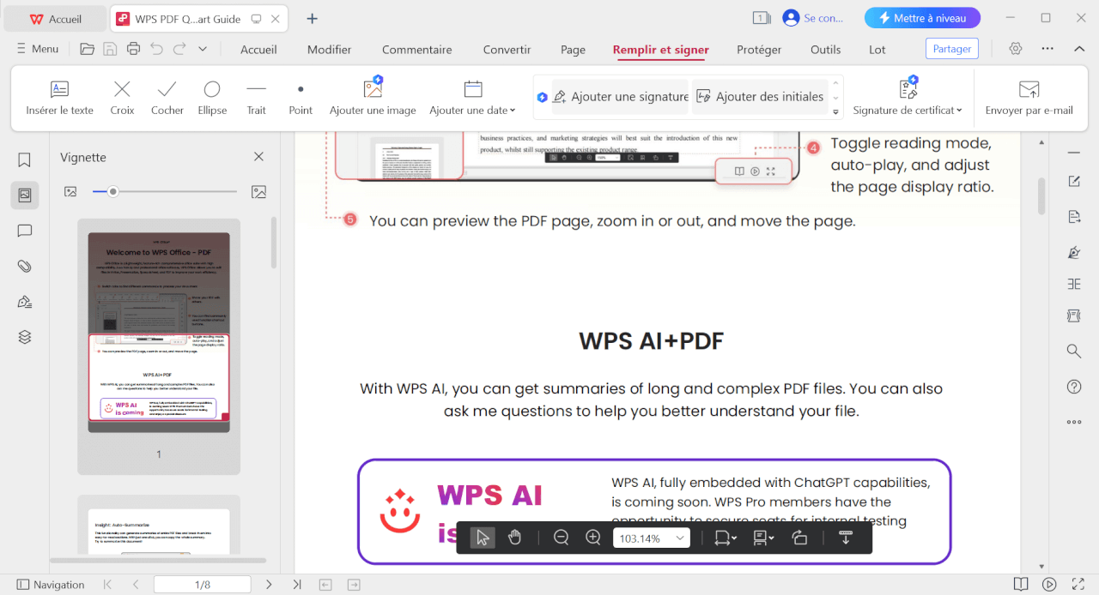Image resolution: width=1099 pixels, height=595 pixels.
Task: Click Insérer le texte tool
Action: pos(60,98)
